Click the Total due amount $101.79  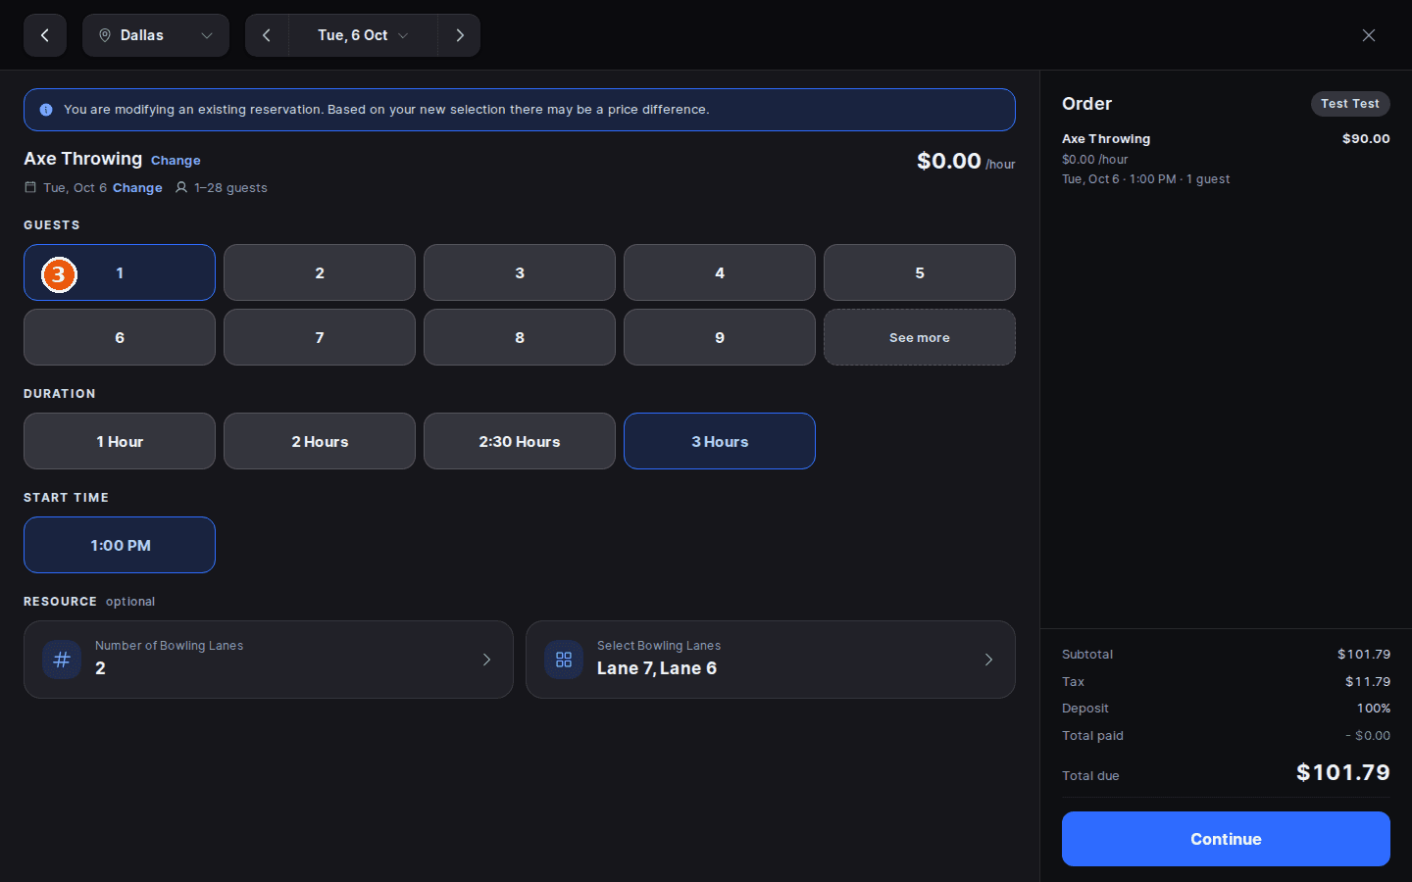(1343, 772)
